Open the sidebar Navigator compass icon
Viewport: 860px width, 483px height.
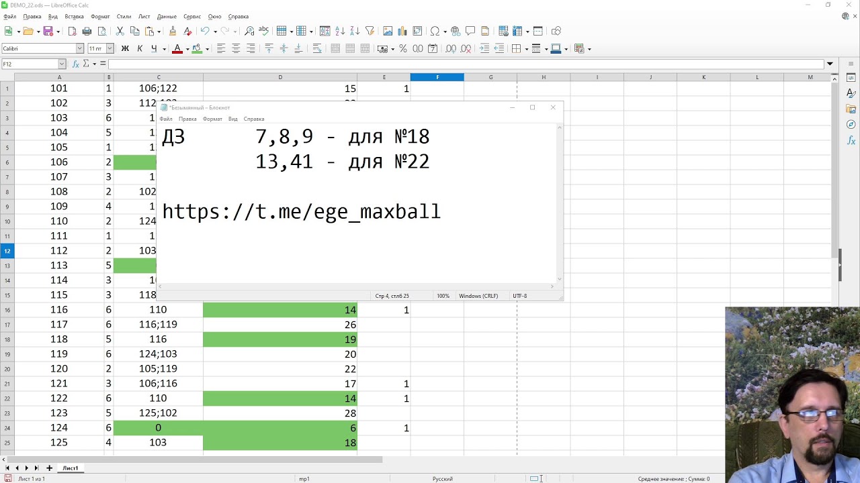(x=851, y=124)
